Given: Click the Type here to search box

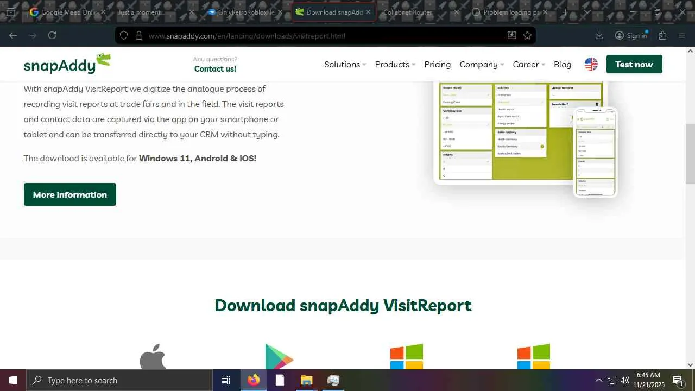Looking at the screenshot, I should 119,380.
